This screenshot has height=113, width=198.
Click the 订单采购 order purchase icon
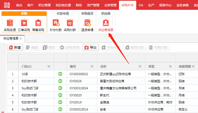coord(24,23)
